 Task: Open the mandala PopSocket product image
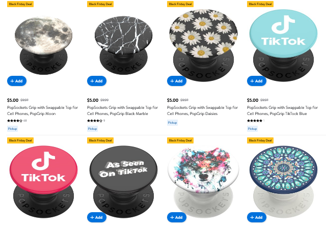pyautogui.click(x=283, y=182)
